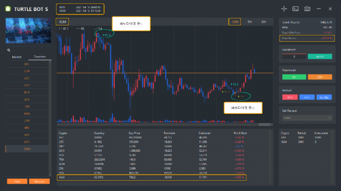Click the Investment amount input field

point(294,57)
